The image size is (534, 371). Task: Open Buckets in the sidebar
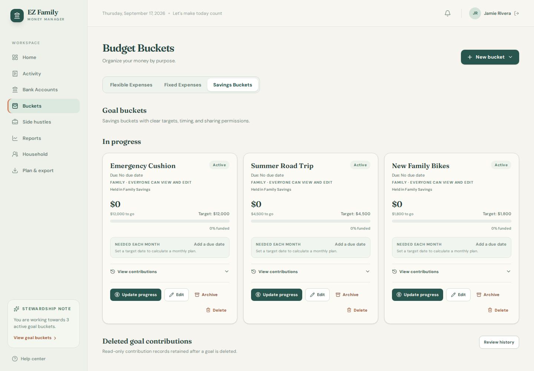pos(44,106)
